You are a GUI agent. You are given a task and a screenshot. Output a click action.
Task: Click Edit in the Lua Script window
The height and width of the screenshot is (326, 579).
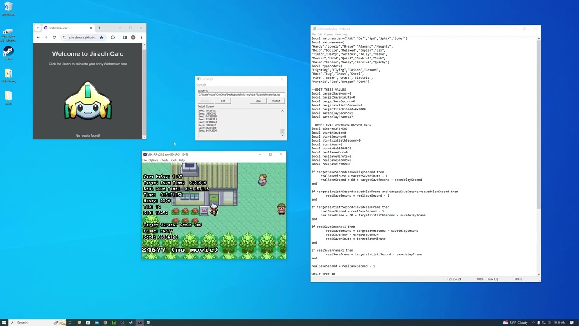pos(223,101)
